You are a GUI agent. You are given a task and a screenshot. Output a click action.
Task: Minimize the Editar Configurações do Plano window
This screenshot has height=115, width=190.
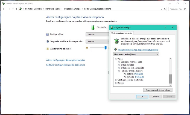click(x=170, y=4)
